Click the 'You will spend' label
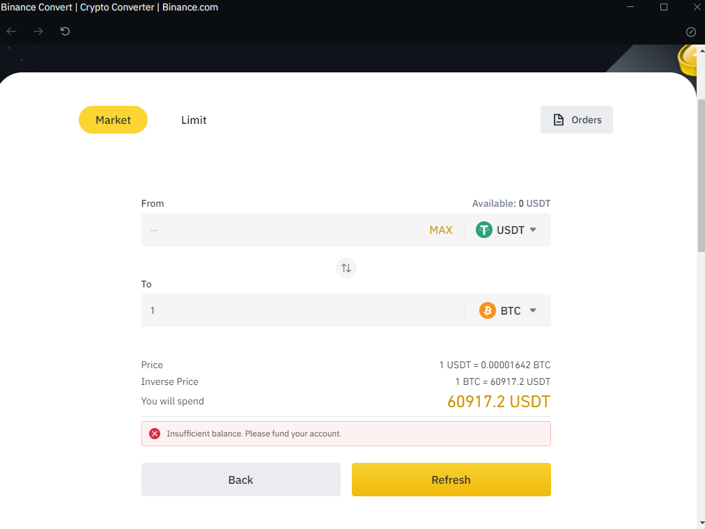Screen dimensions: 705x529 point(173,401)
